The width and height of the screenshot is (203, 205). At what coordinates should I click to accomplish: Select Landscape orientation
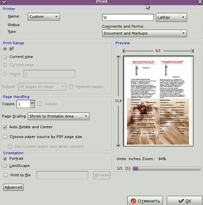(5, 166)
